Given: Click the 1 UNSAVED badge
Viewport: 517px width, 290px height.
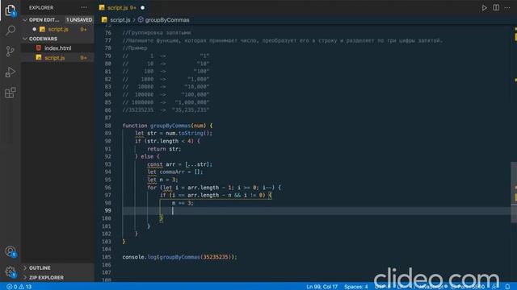Looking at the screenshot, I should 79,19.
